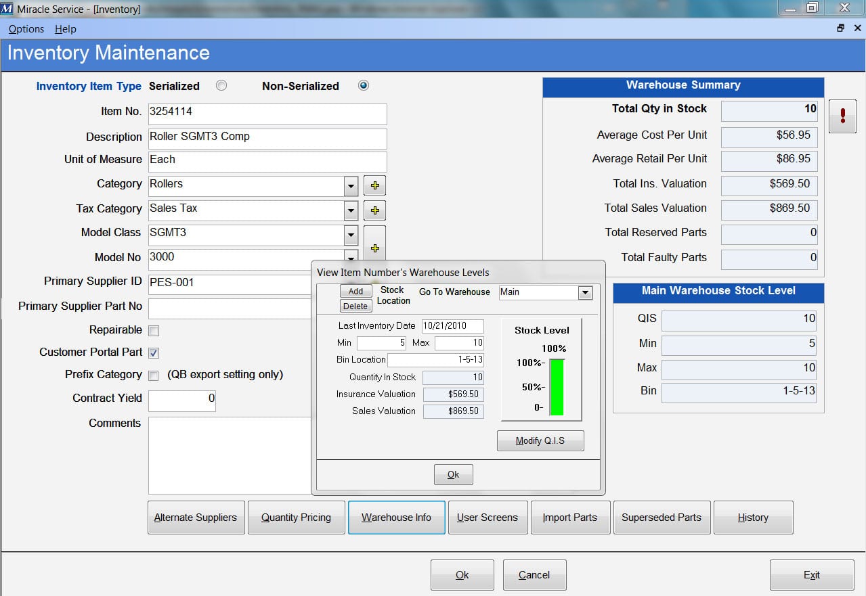Click the Main Warehouse QIS value
Image resolution: width=866 pixels, height=596 pixels.
[x=739, y=321]
